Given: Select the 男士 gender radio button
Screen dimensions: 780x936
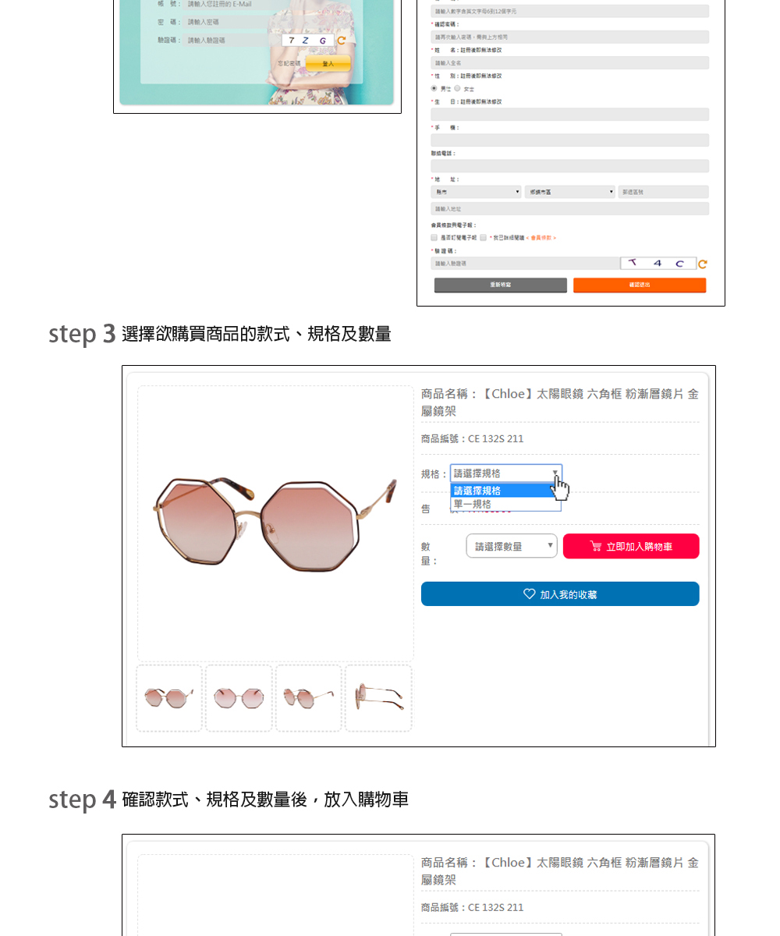Looking at the screenshot, I should tap(434, 89).
